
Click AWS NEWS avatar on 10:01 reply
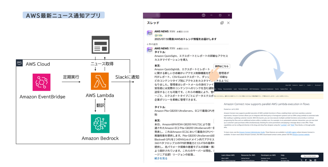pos(150,50)
